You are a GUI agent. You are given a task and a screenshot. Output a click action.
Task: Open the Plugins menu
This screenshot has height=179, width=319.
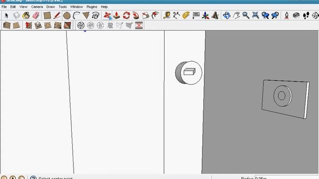click(x=92, y=6)
